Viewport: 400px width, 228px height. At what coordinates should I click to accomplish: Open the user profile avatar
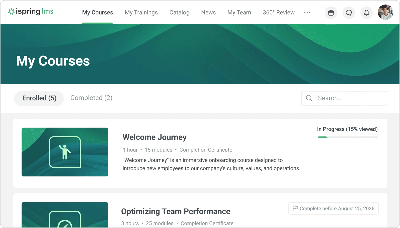[x=385, y=12]
